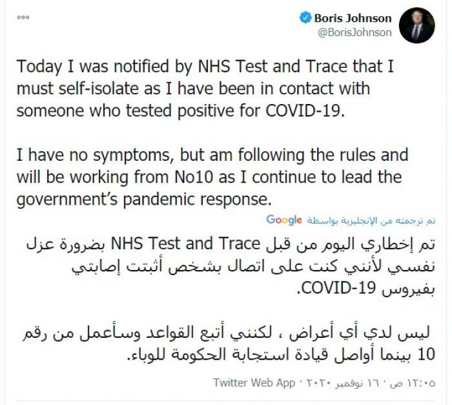
Task: Open Boris Johnson's profile picture
Action: point(416,26)
